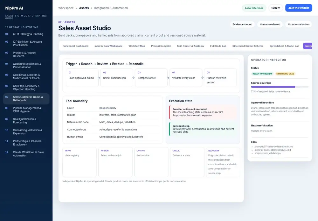Open Outbound Sequences & Personalisation section
This screenshot has width=318, height=221.
pyautogui.click(x=26, y=65)
